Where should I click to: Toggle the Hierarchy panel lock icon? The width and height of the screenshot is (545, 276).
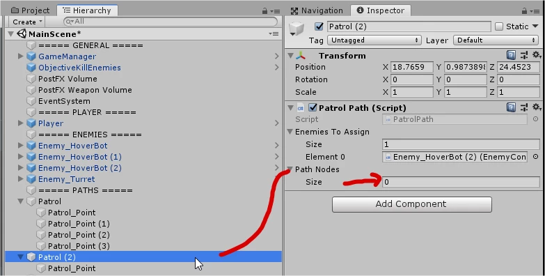click(265, 11)
